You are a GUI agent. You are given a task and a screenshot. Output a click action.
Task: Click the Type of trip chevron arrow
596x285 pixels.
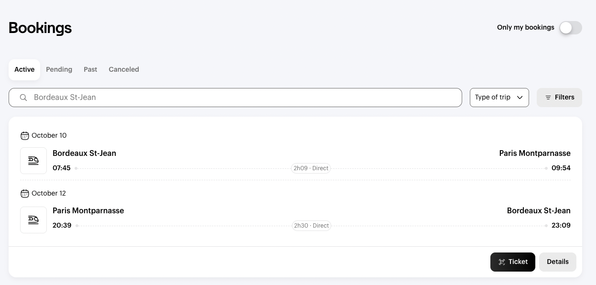tap(520, 98)
